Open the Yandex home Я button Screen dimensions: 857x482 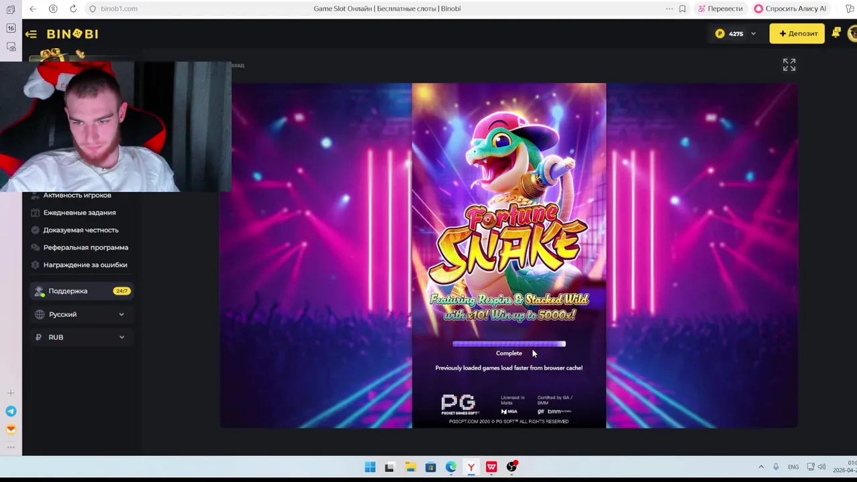tap(53, 9)
